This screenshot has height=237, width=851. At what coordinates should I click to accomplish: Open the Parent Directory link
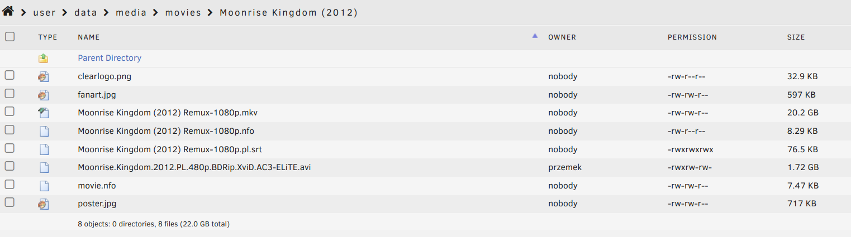(x=110, y=58)
